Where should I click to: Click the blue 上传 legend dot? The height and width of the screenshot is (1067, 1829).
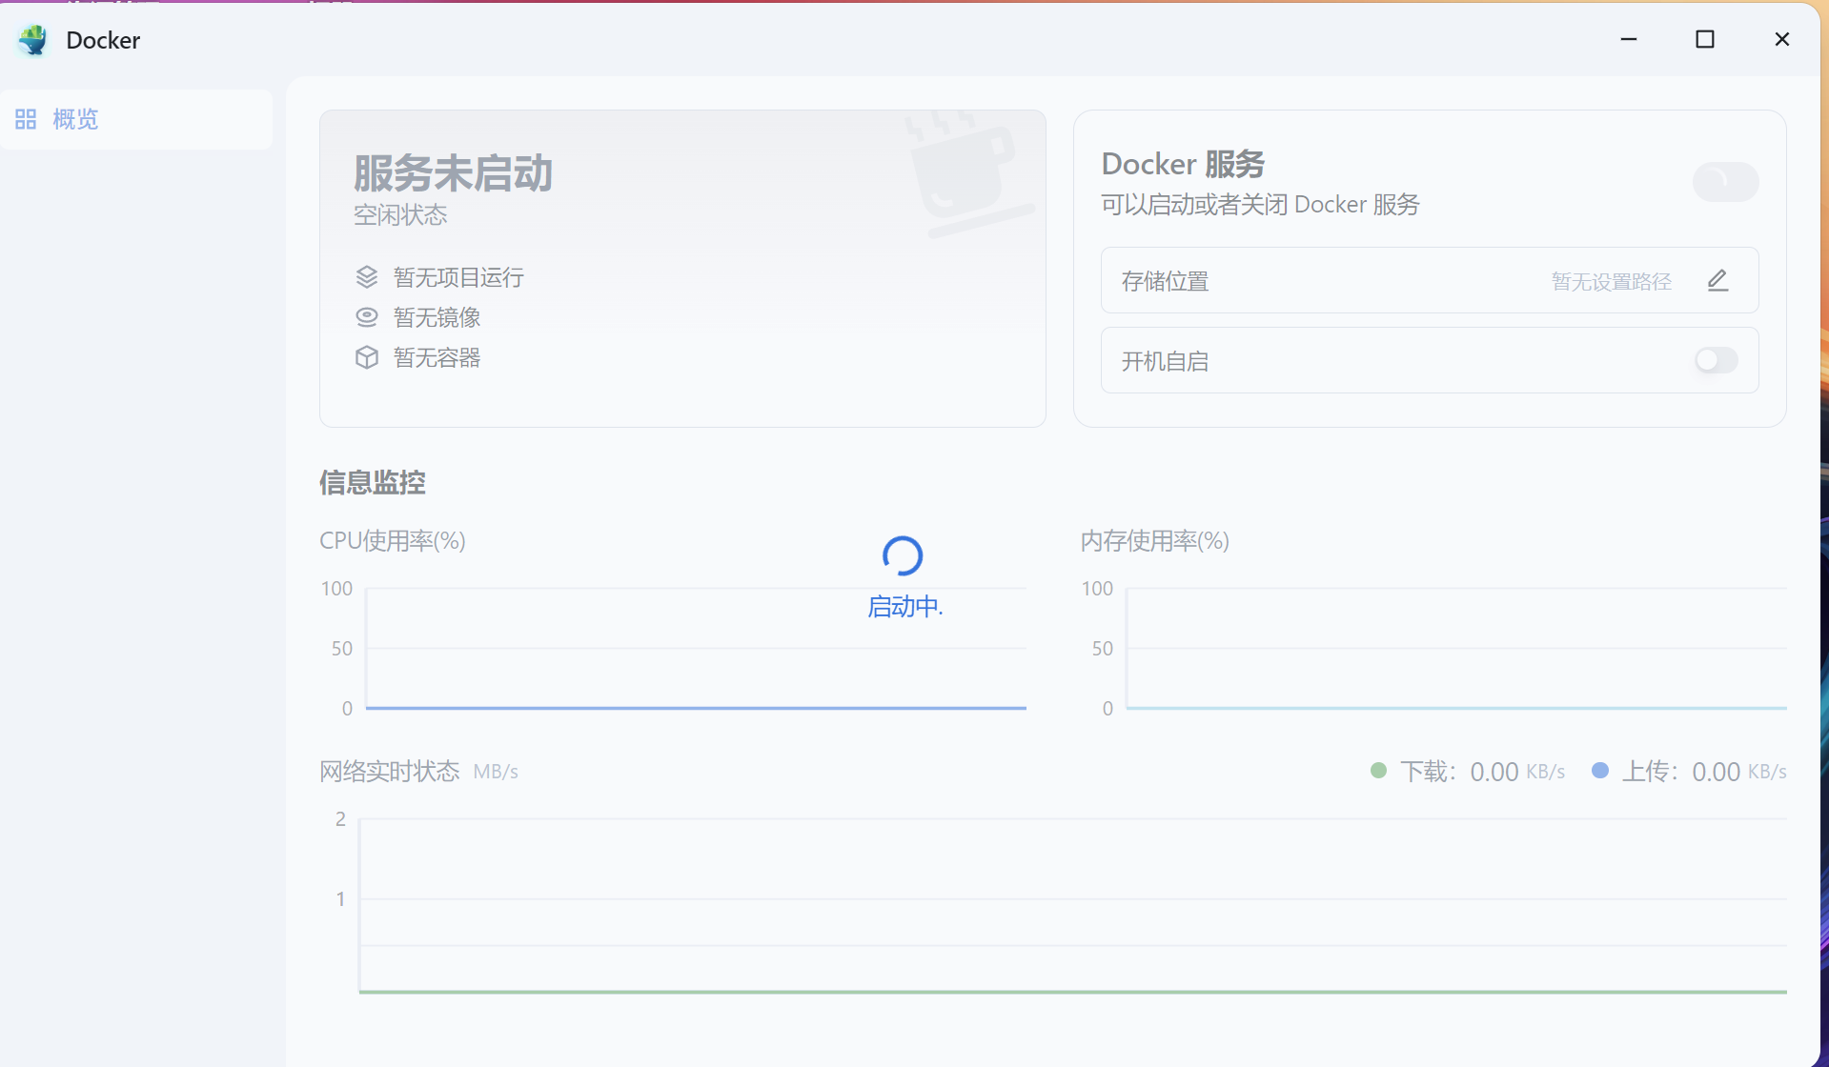pyautogui.click(x=1600, y=771)
